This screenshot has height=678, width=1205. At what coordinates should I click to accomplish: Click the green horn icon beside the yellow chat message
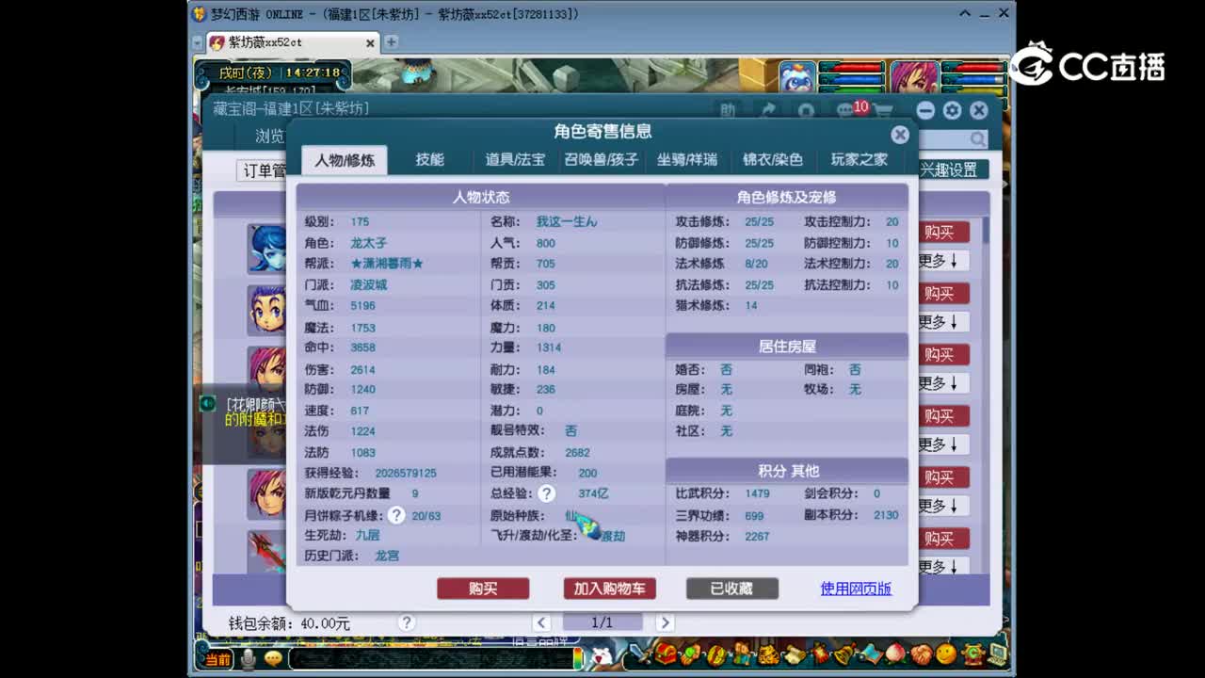pyautogui.click(x=208, y=403)
